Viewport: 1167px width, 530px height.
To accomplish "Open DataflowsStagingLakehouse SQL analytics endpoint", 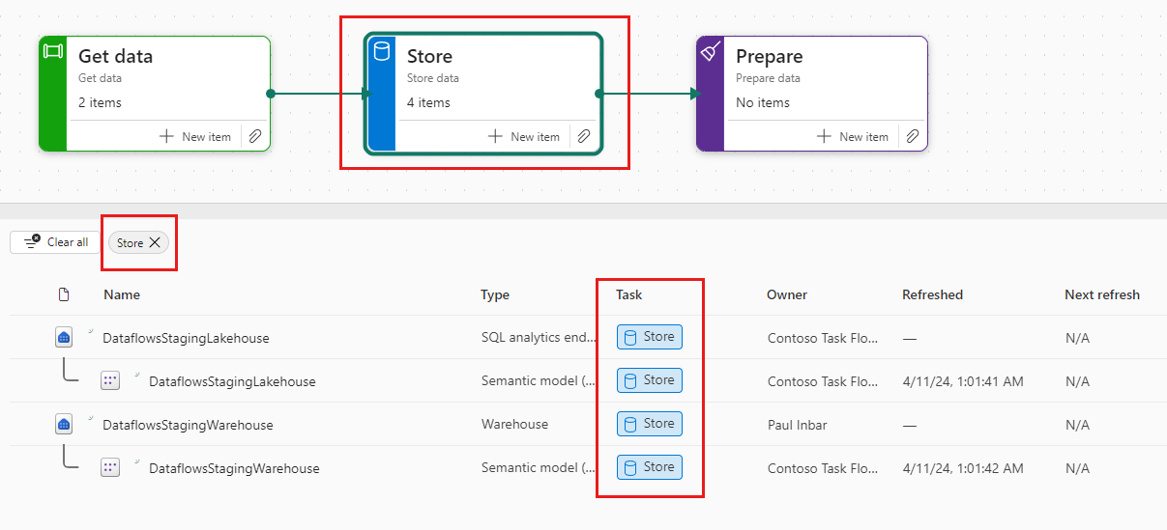I will [186, 338].
